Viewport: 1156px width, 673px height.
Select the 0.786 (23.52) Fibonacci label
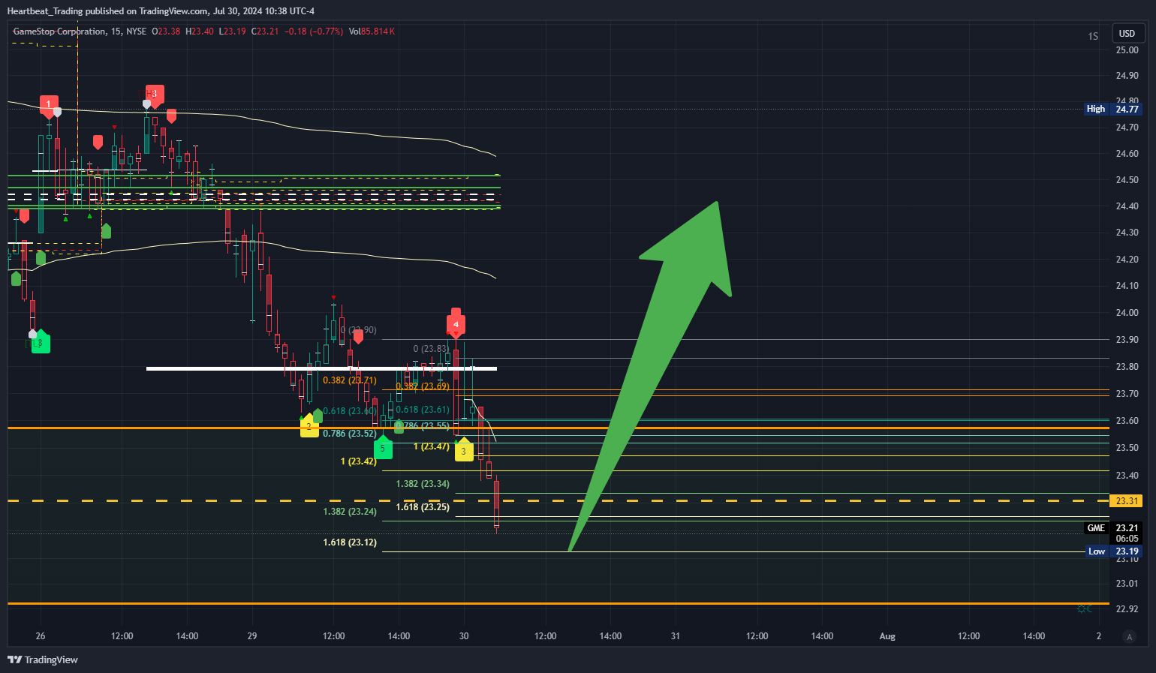coord(350,434)
